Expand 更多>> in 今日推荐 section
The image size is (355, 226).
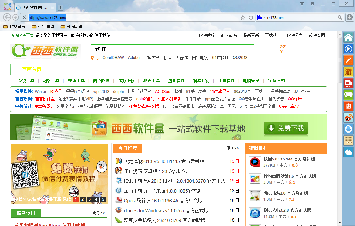[233, 148]
